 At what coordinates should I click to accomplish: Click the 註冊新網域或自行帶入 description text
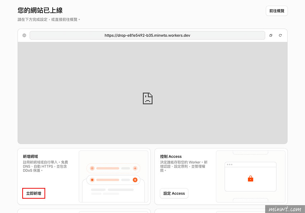click(x=46, y=166)
